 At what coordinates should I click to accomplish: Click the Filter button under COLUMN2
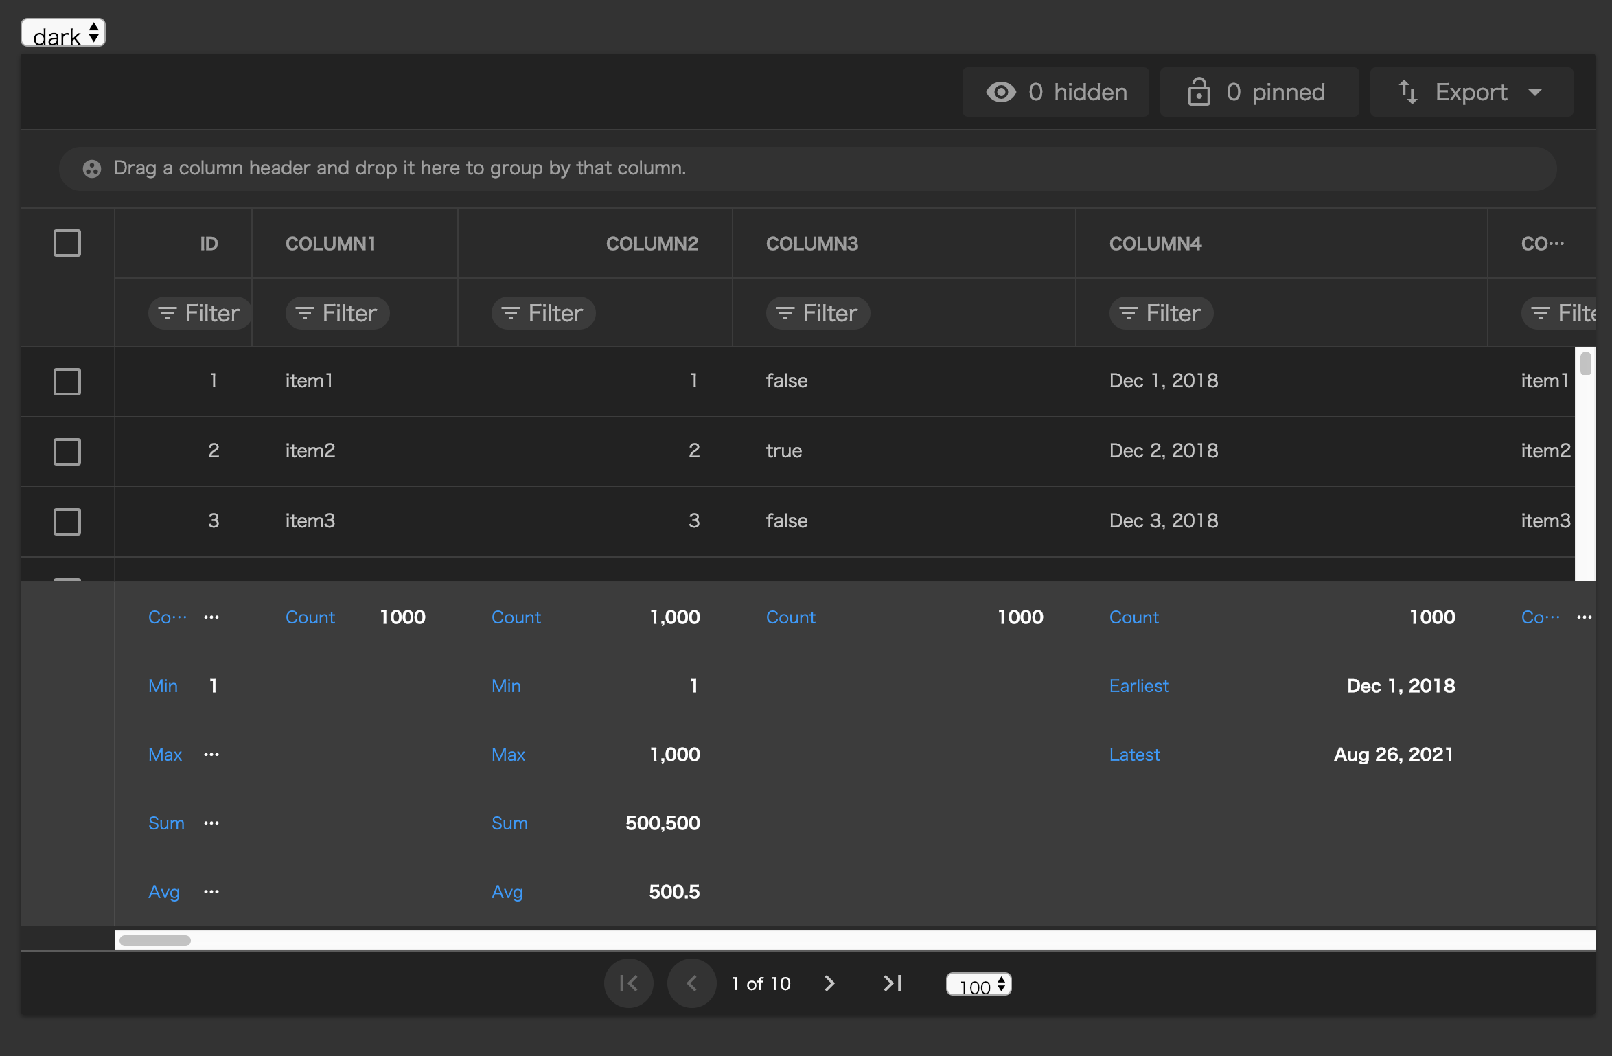coord(543,312)
